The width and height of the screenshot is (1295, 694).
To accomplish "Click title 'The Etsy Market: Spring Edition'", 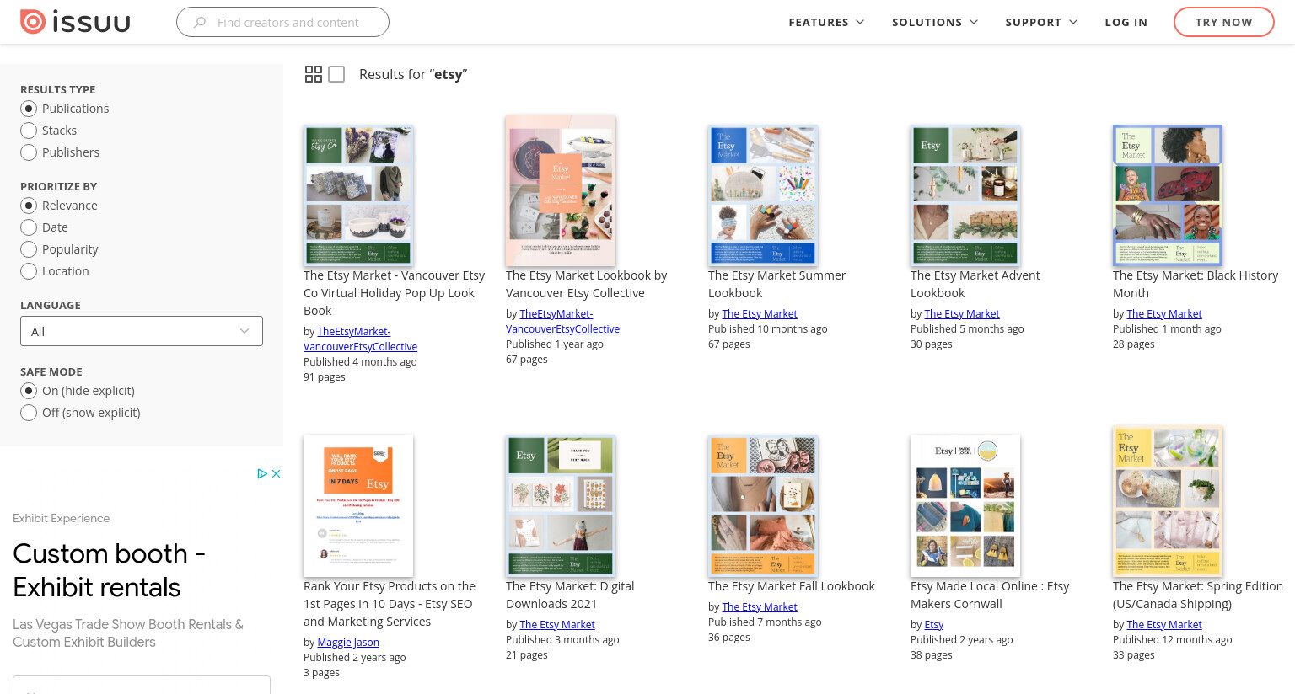I will pos(1198,595).
